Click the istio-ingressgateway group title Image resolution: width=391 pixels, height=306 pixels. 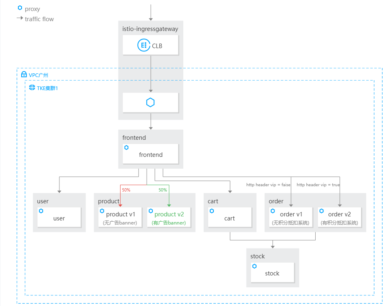150,29
